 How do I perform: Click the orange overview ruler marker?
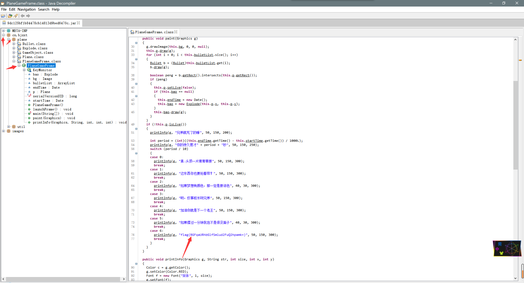(520, 60)
